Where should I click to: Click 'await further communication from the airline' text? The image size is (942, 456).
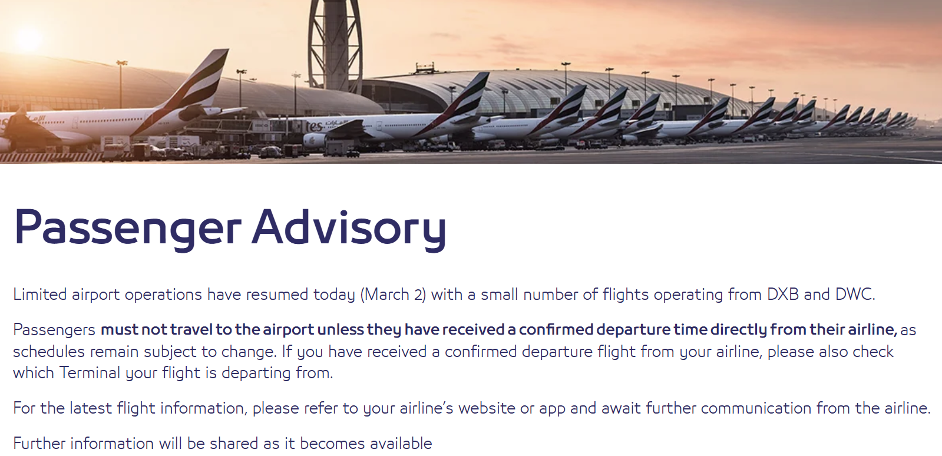(x=765, y=408)
